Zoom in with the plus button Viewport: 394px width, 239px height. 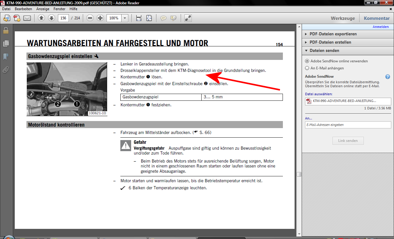(x=100, y=18)
